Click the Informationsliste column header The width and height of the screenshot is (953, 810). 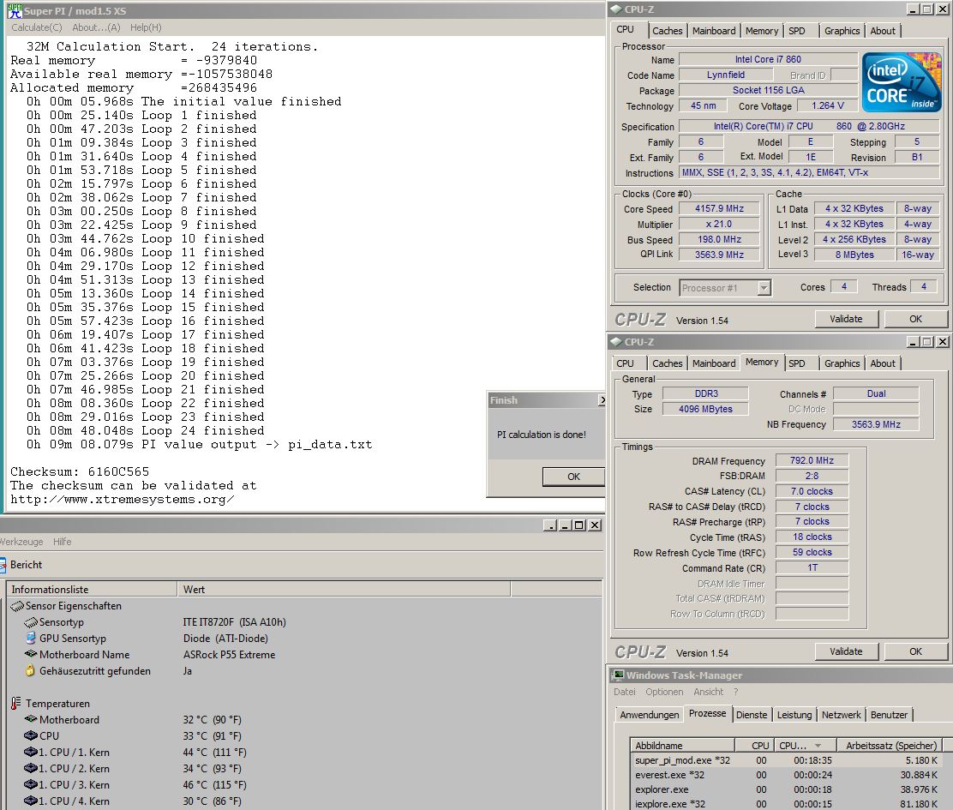tap(92, 590)
